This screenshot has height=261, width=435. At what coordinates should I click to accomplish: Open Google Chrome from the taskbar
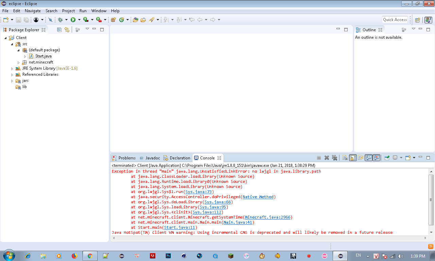90,256
